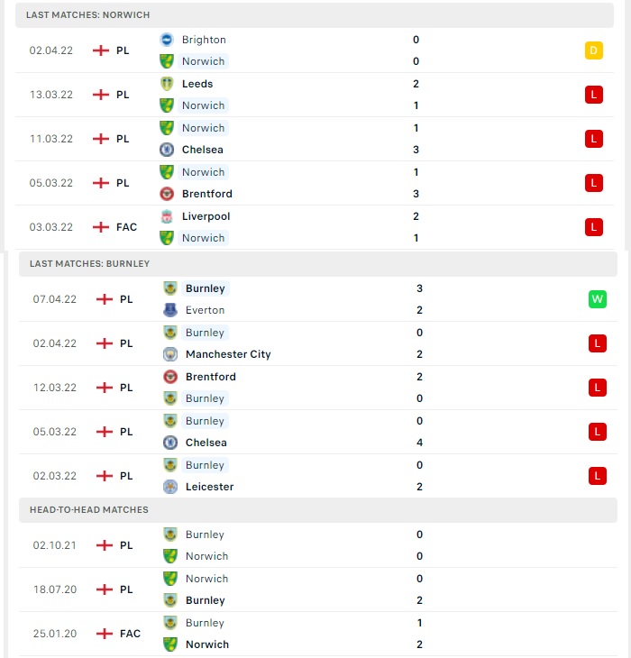The height and width of the screenshot is (658, 631).
Task: Click yellow D draw badge for Brighton match
Action: (x=594, y=50)
